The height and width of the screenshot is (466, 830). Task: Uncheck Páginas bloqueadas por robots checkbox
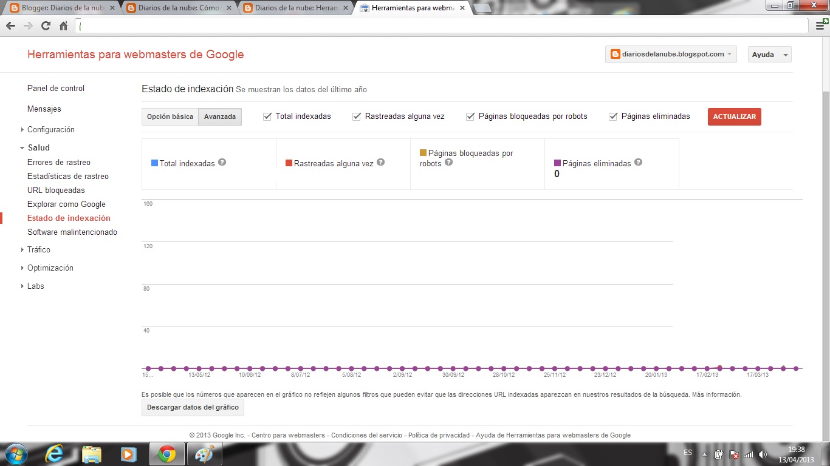click(x=470, y=116)
